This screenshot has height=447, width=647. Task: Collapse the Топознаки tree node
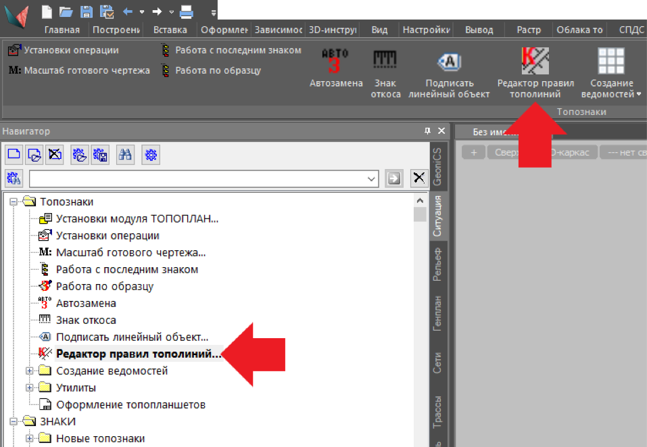[x=13, y=202]
